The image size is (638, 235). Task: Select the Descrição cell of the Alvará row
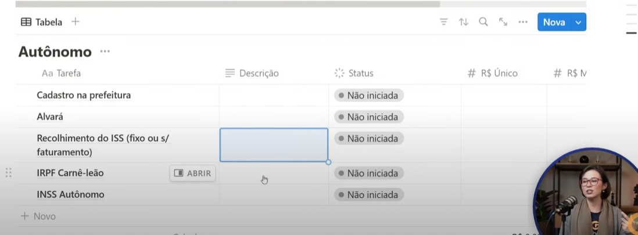pos(274,117)
